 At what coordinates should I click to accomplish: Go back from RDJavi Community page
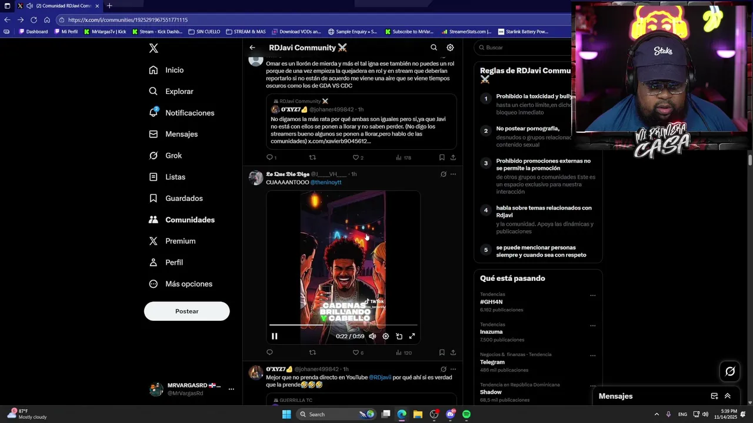pyautogui.click(x=252, y=48)
